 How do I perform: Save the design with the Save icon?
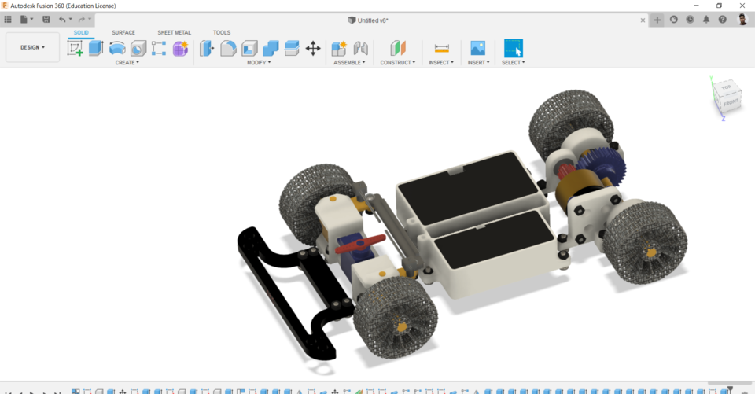pyautogui.click(x=46, y=19)
